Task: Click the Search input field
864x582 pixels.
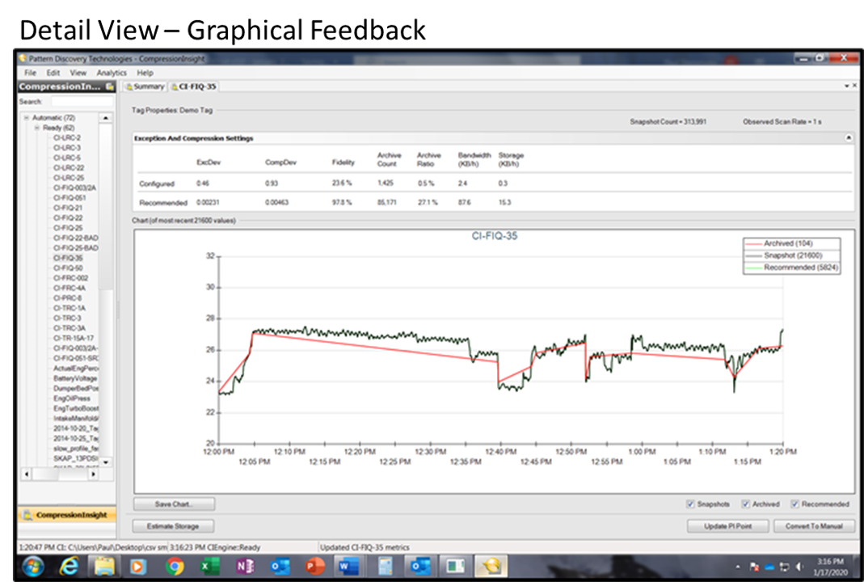Action: click(x=82, y=101)
